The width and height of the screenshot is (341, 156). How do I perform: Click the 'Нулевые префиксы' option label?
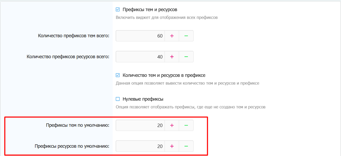(143, 99)
